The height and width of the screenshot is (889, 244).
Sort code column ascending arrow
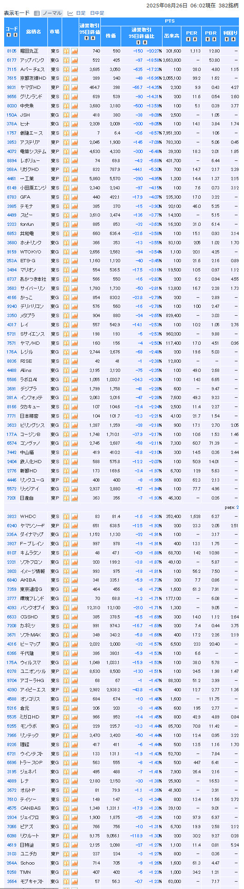(x=9, y=35)
